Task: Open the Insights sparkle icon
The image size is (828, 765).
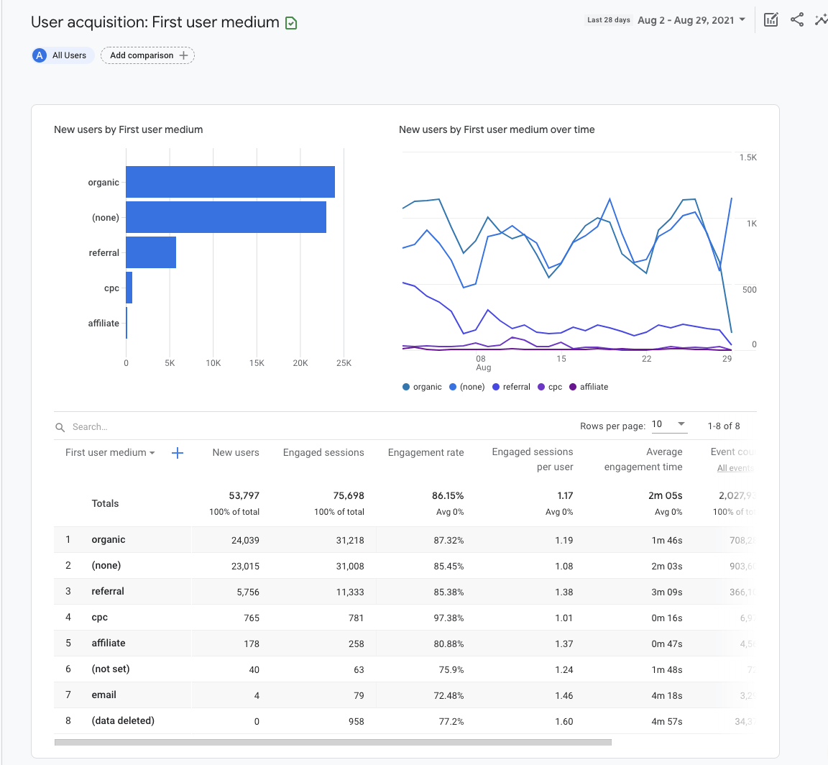Action: pyautogui.click(x=821, y=20)
